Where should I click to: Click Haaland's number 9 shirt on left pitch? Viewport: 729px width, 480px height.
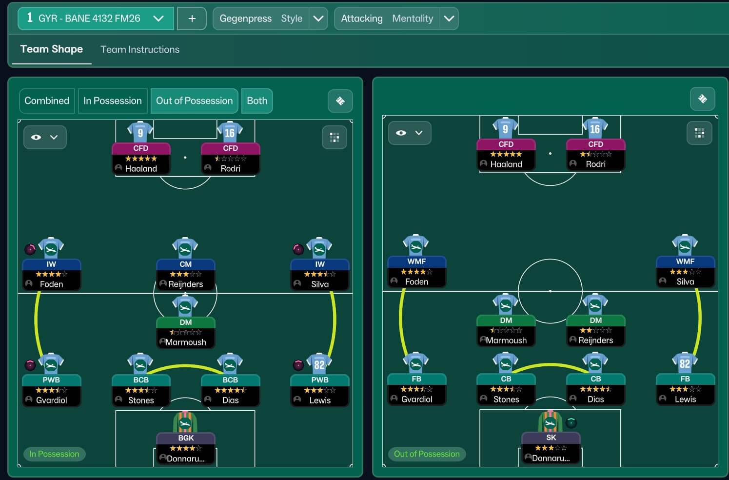coord(140,132)
